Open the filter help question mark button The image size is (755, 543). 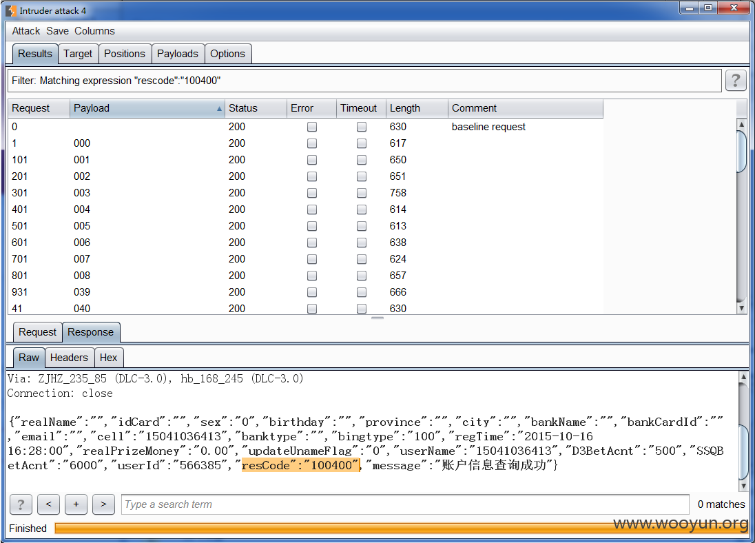(735, 81)
